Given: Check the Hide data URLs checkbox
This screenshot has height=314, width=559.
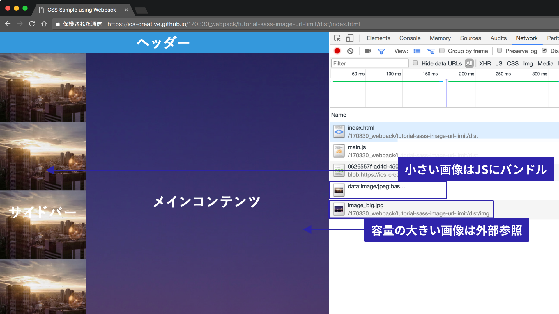Looking at the screenshot, I should (x=415, y=63).
